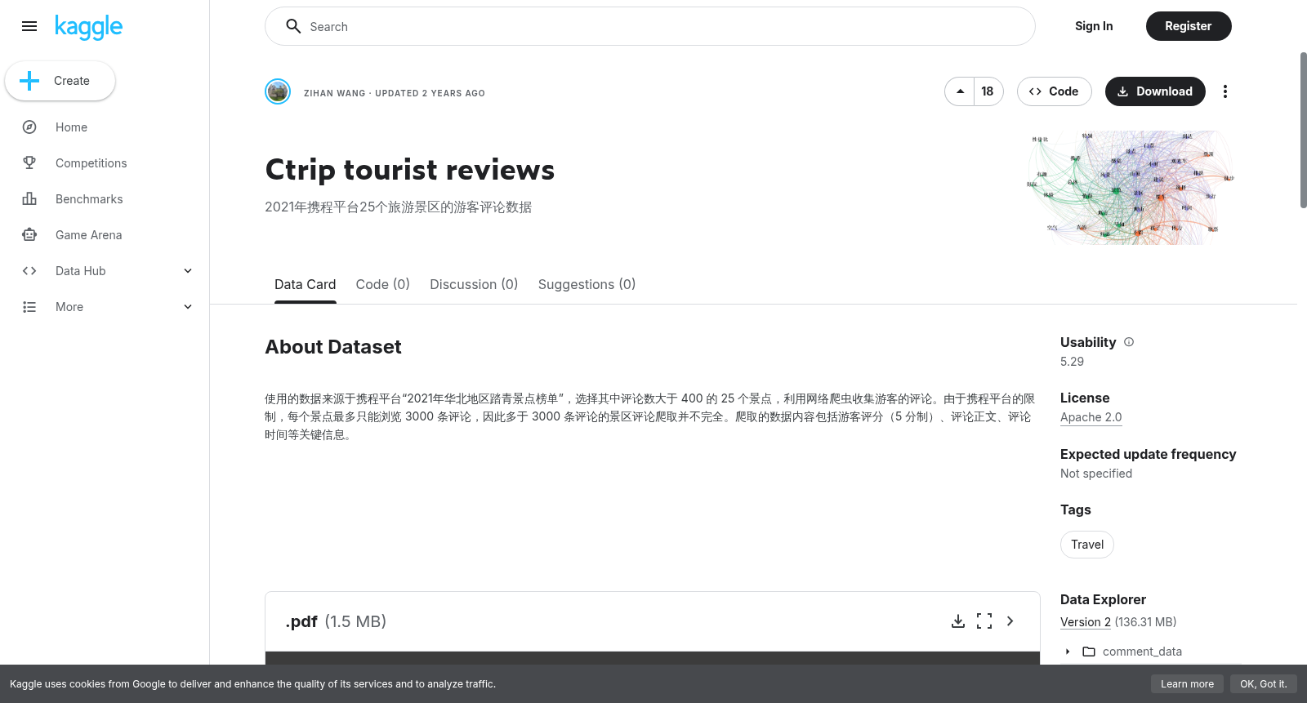Expand the comment_data folder arrow
1307x703 pixels.
[1068, 652]
